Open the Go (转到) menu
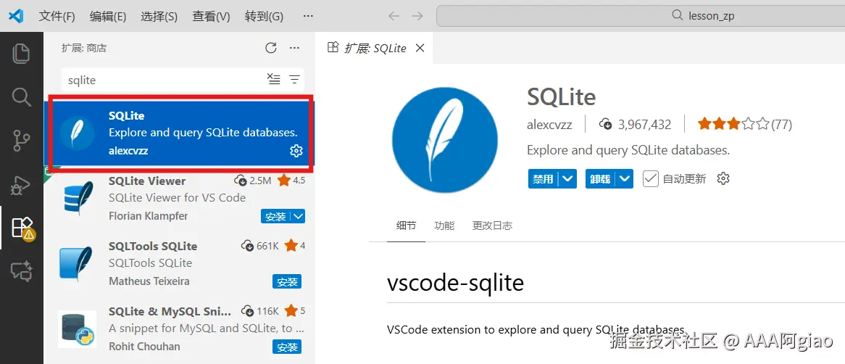This screenshot has width=845, height=364. click(264, 16)
